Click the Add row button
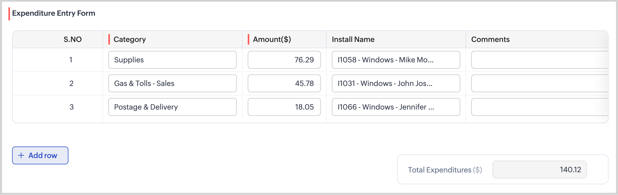 [40, 155]
